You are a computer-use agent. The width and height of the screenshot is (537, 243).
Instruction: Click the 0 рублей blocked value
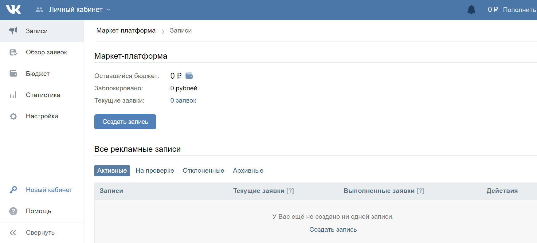(x=184, y=88)
